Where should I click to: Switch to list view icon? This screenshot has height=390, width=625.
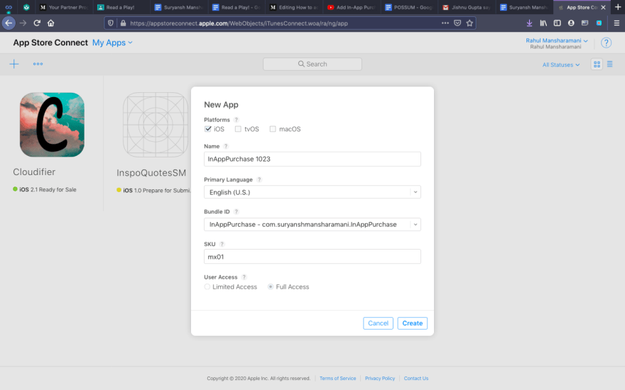click(x=610, y=64)
